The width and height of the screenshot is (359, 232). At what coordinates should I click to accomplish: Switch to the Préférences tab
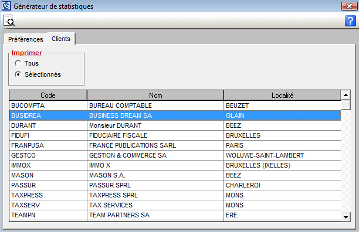26,39
